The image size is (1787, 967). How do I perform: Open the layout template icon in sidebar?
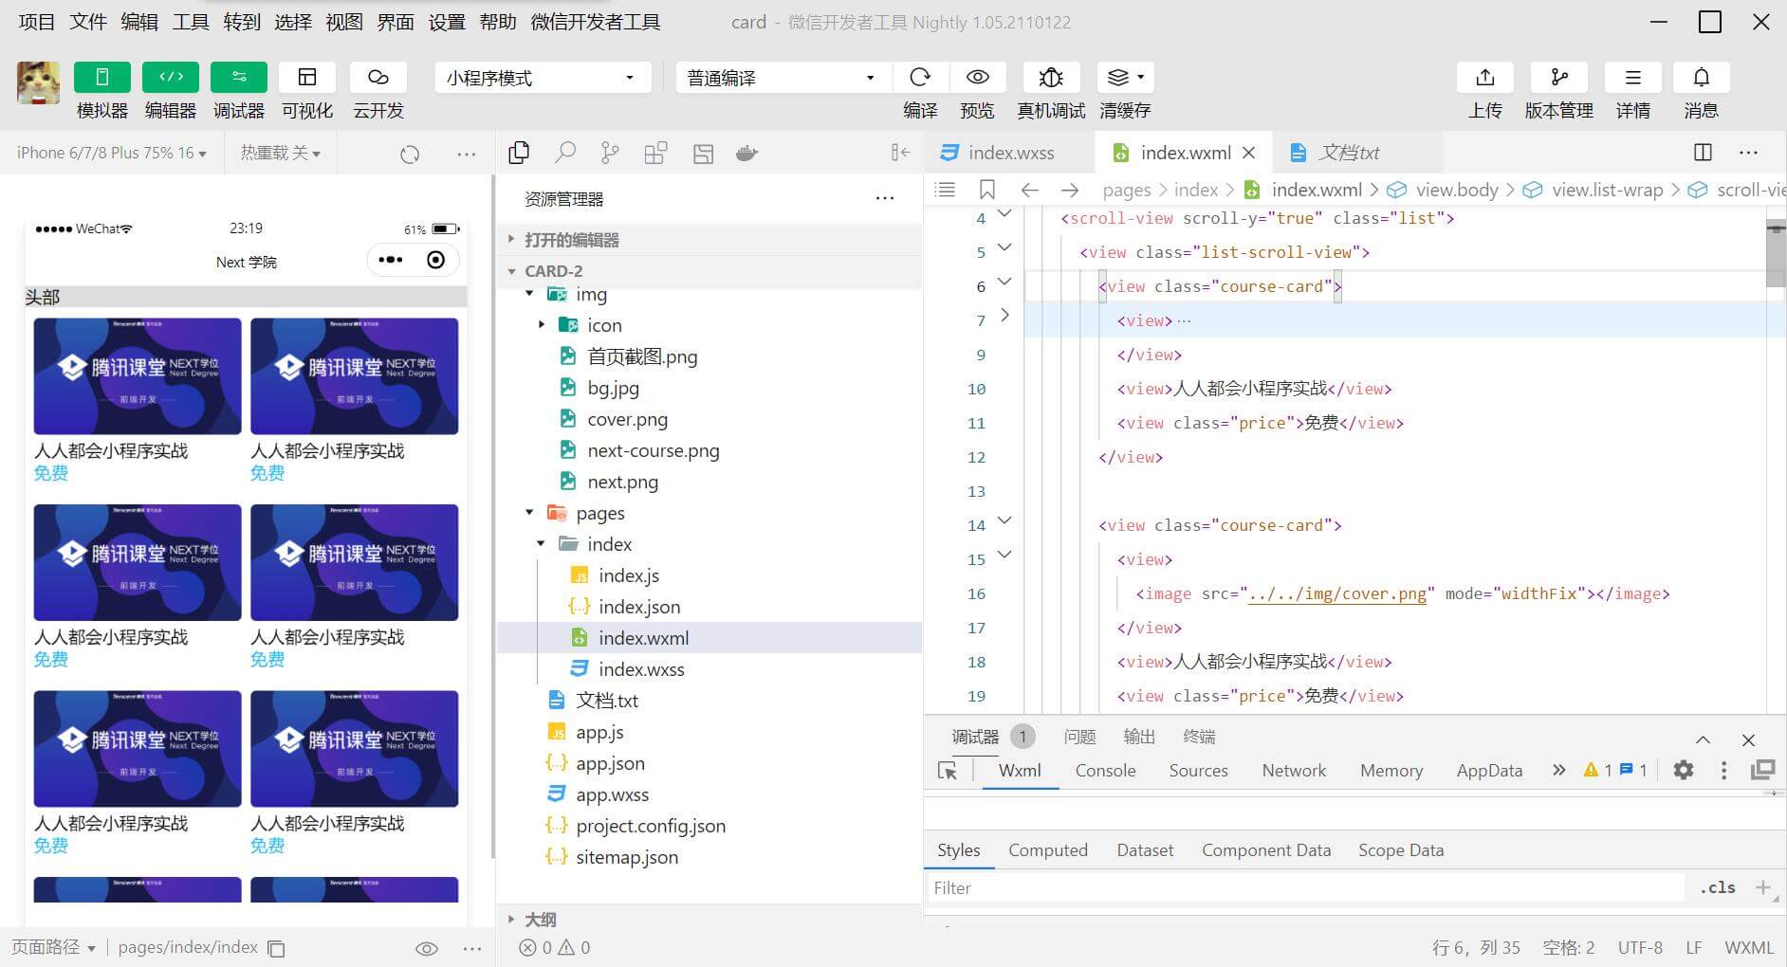coord(703,154)
